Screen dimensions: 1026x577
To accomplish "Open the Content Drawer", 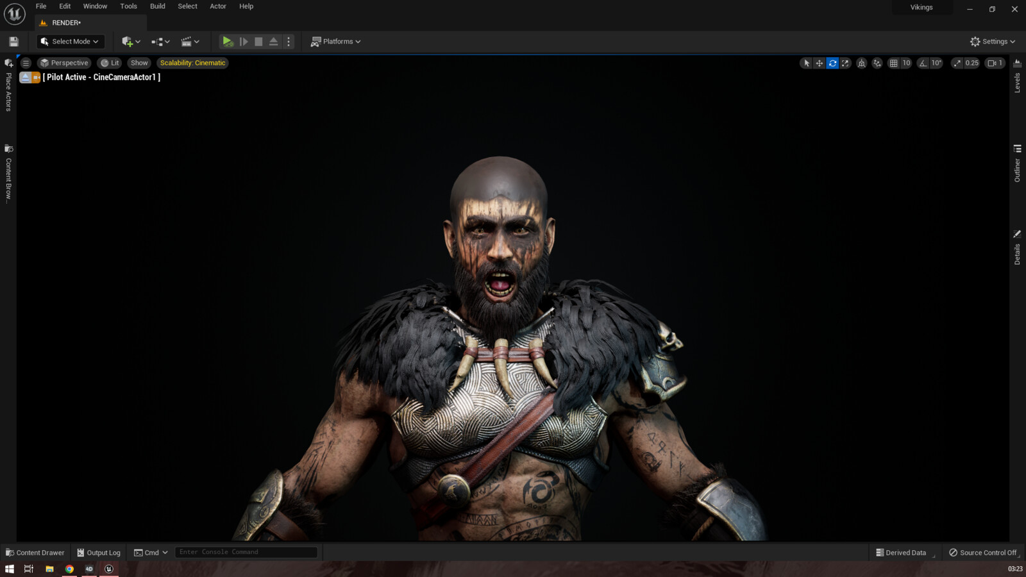I will (35, 553).
